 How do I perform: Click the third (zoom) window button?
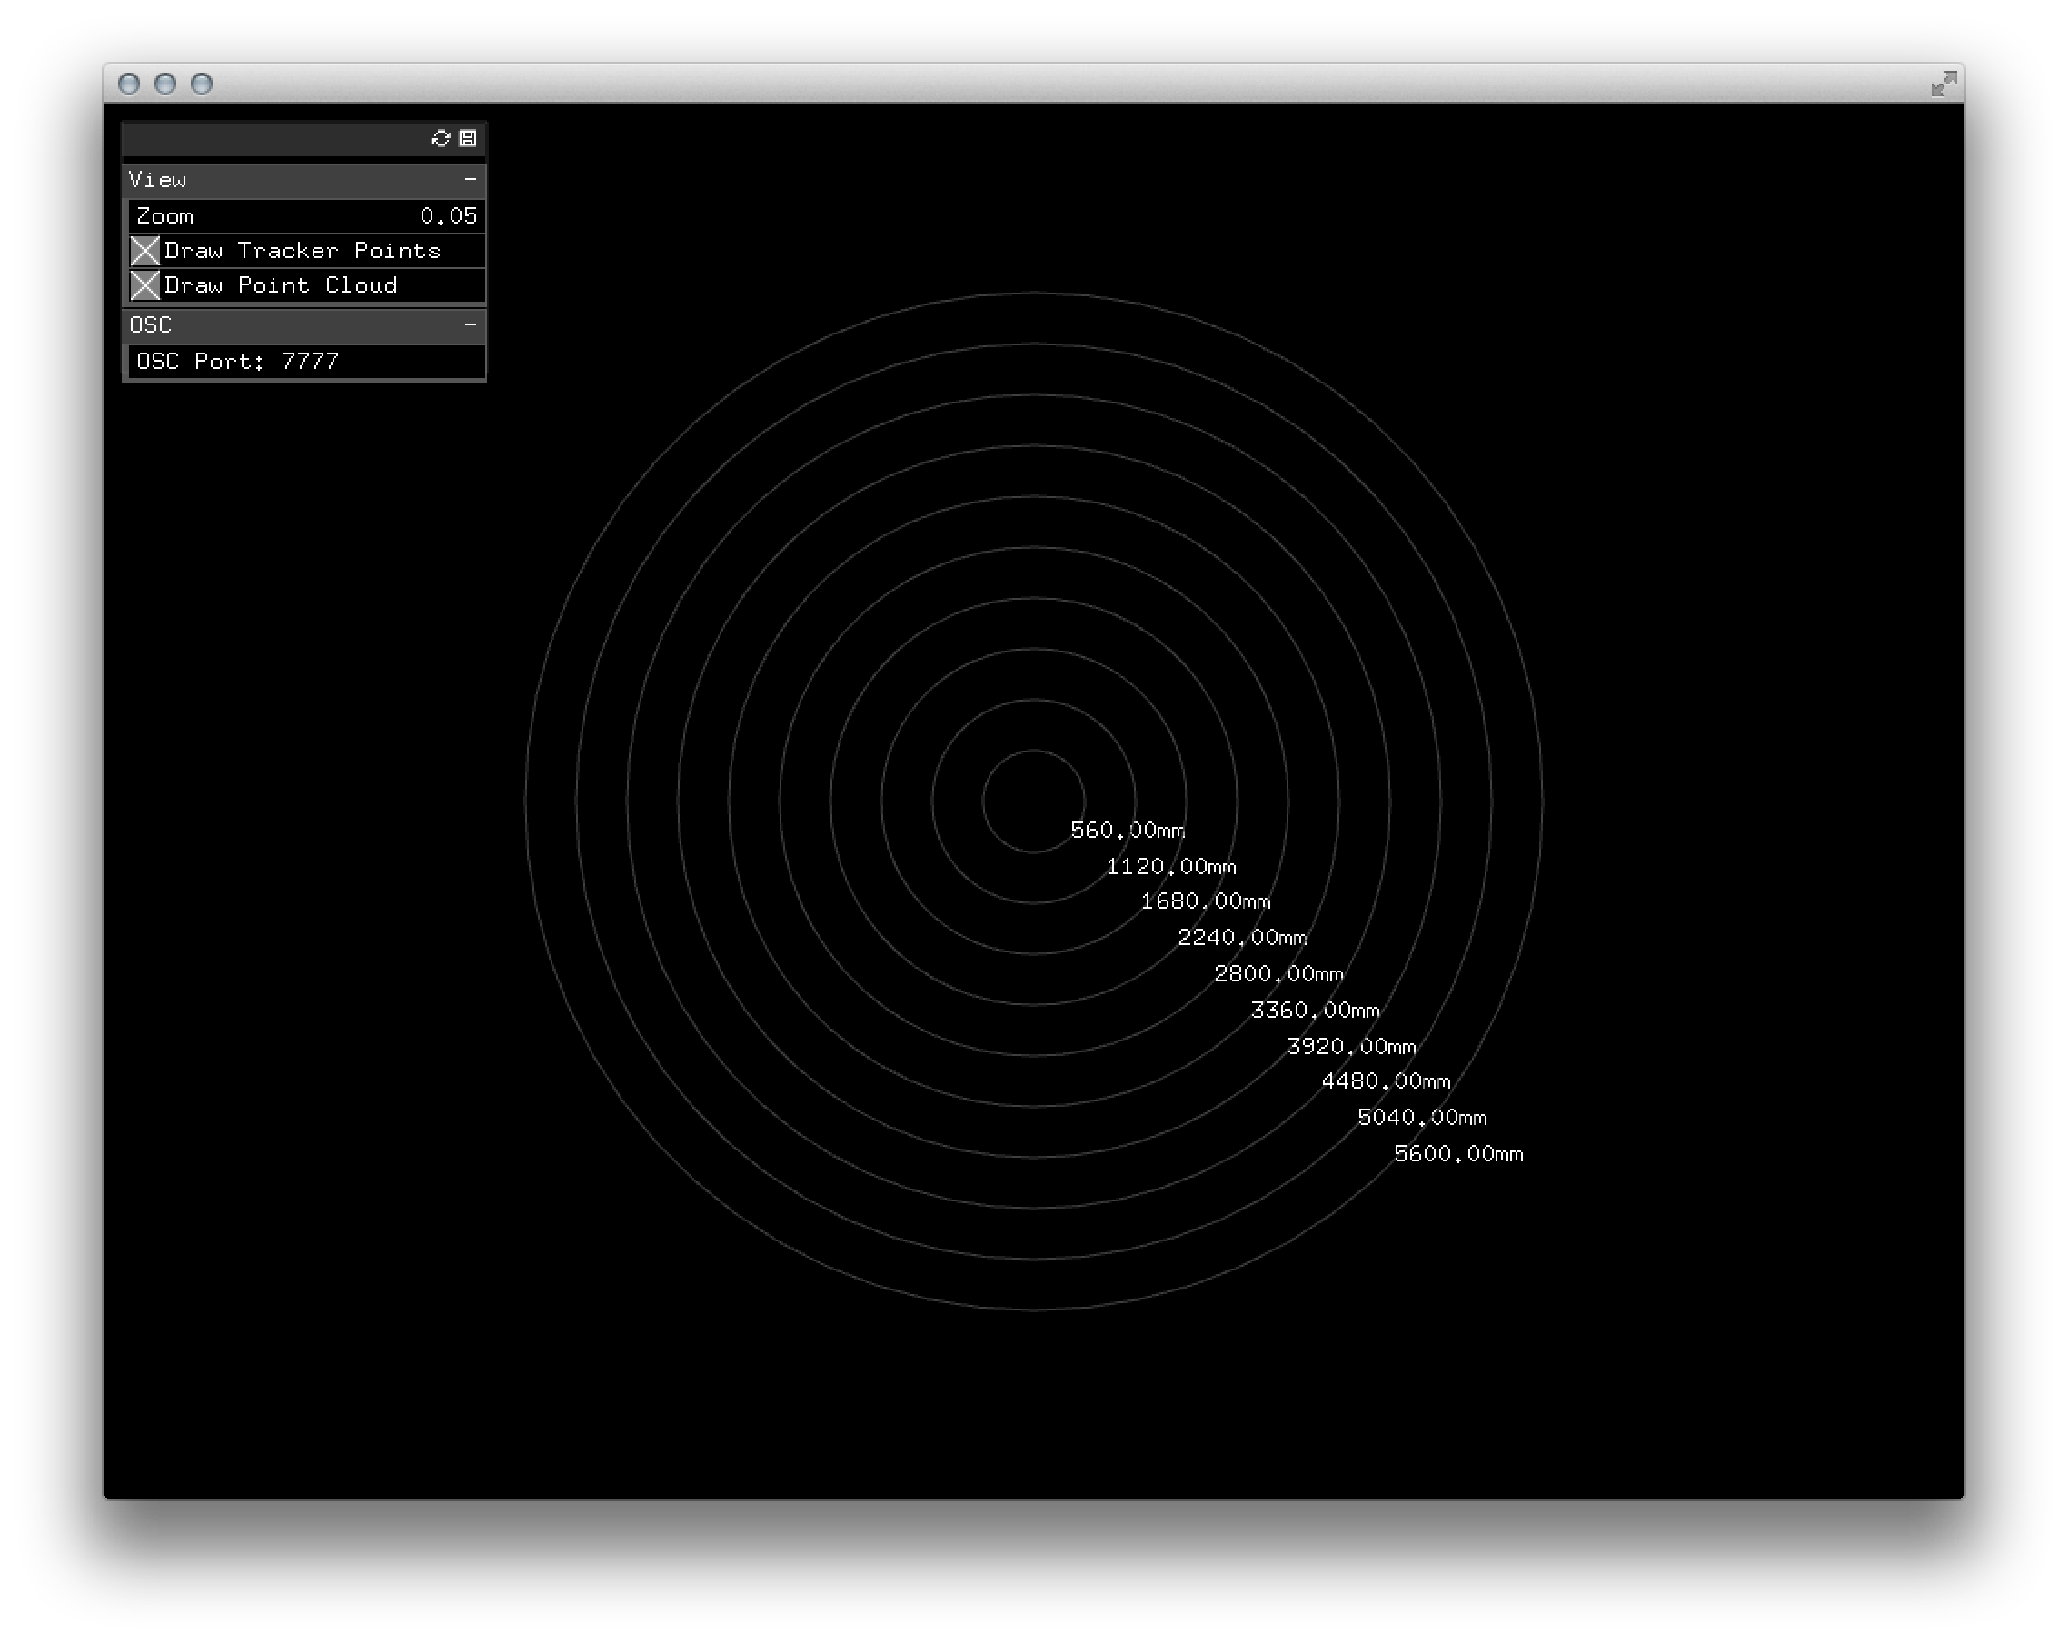(202, 85)
